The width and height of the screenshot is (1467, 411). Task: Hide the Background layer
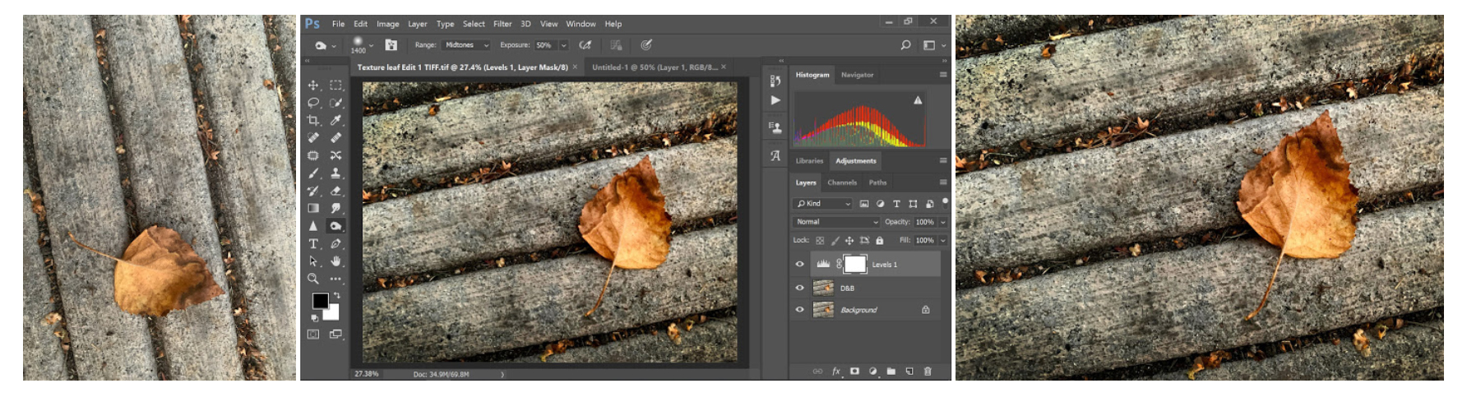point(799,310)
